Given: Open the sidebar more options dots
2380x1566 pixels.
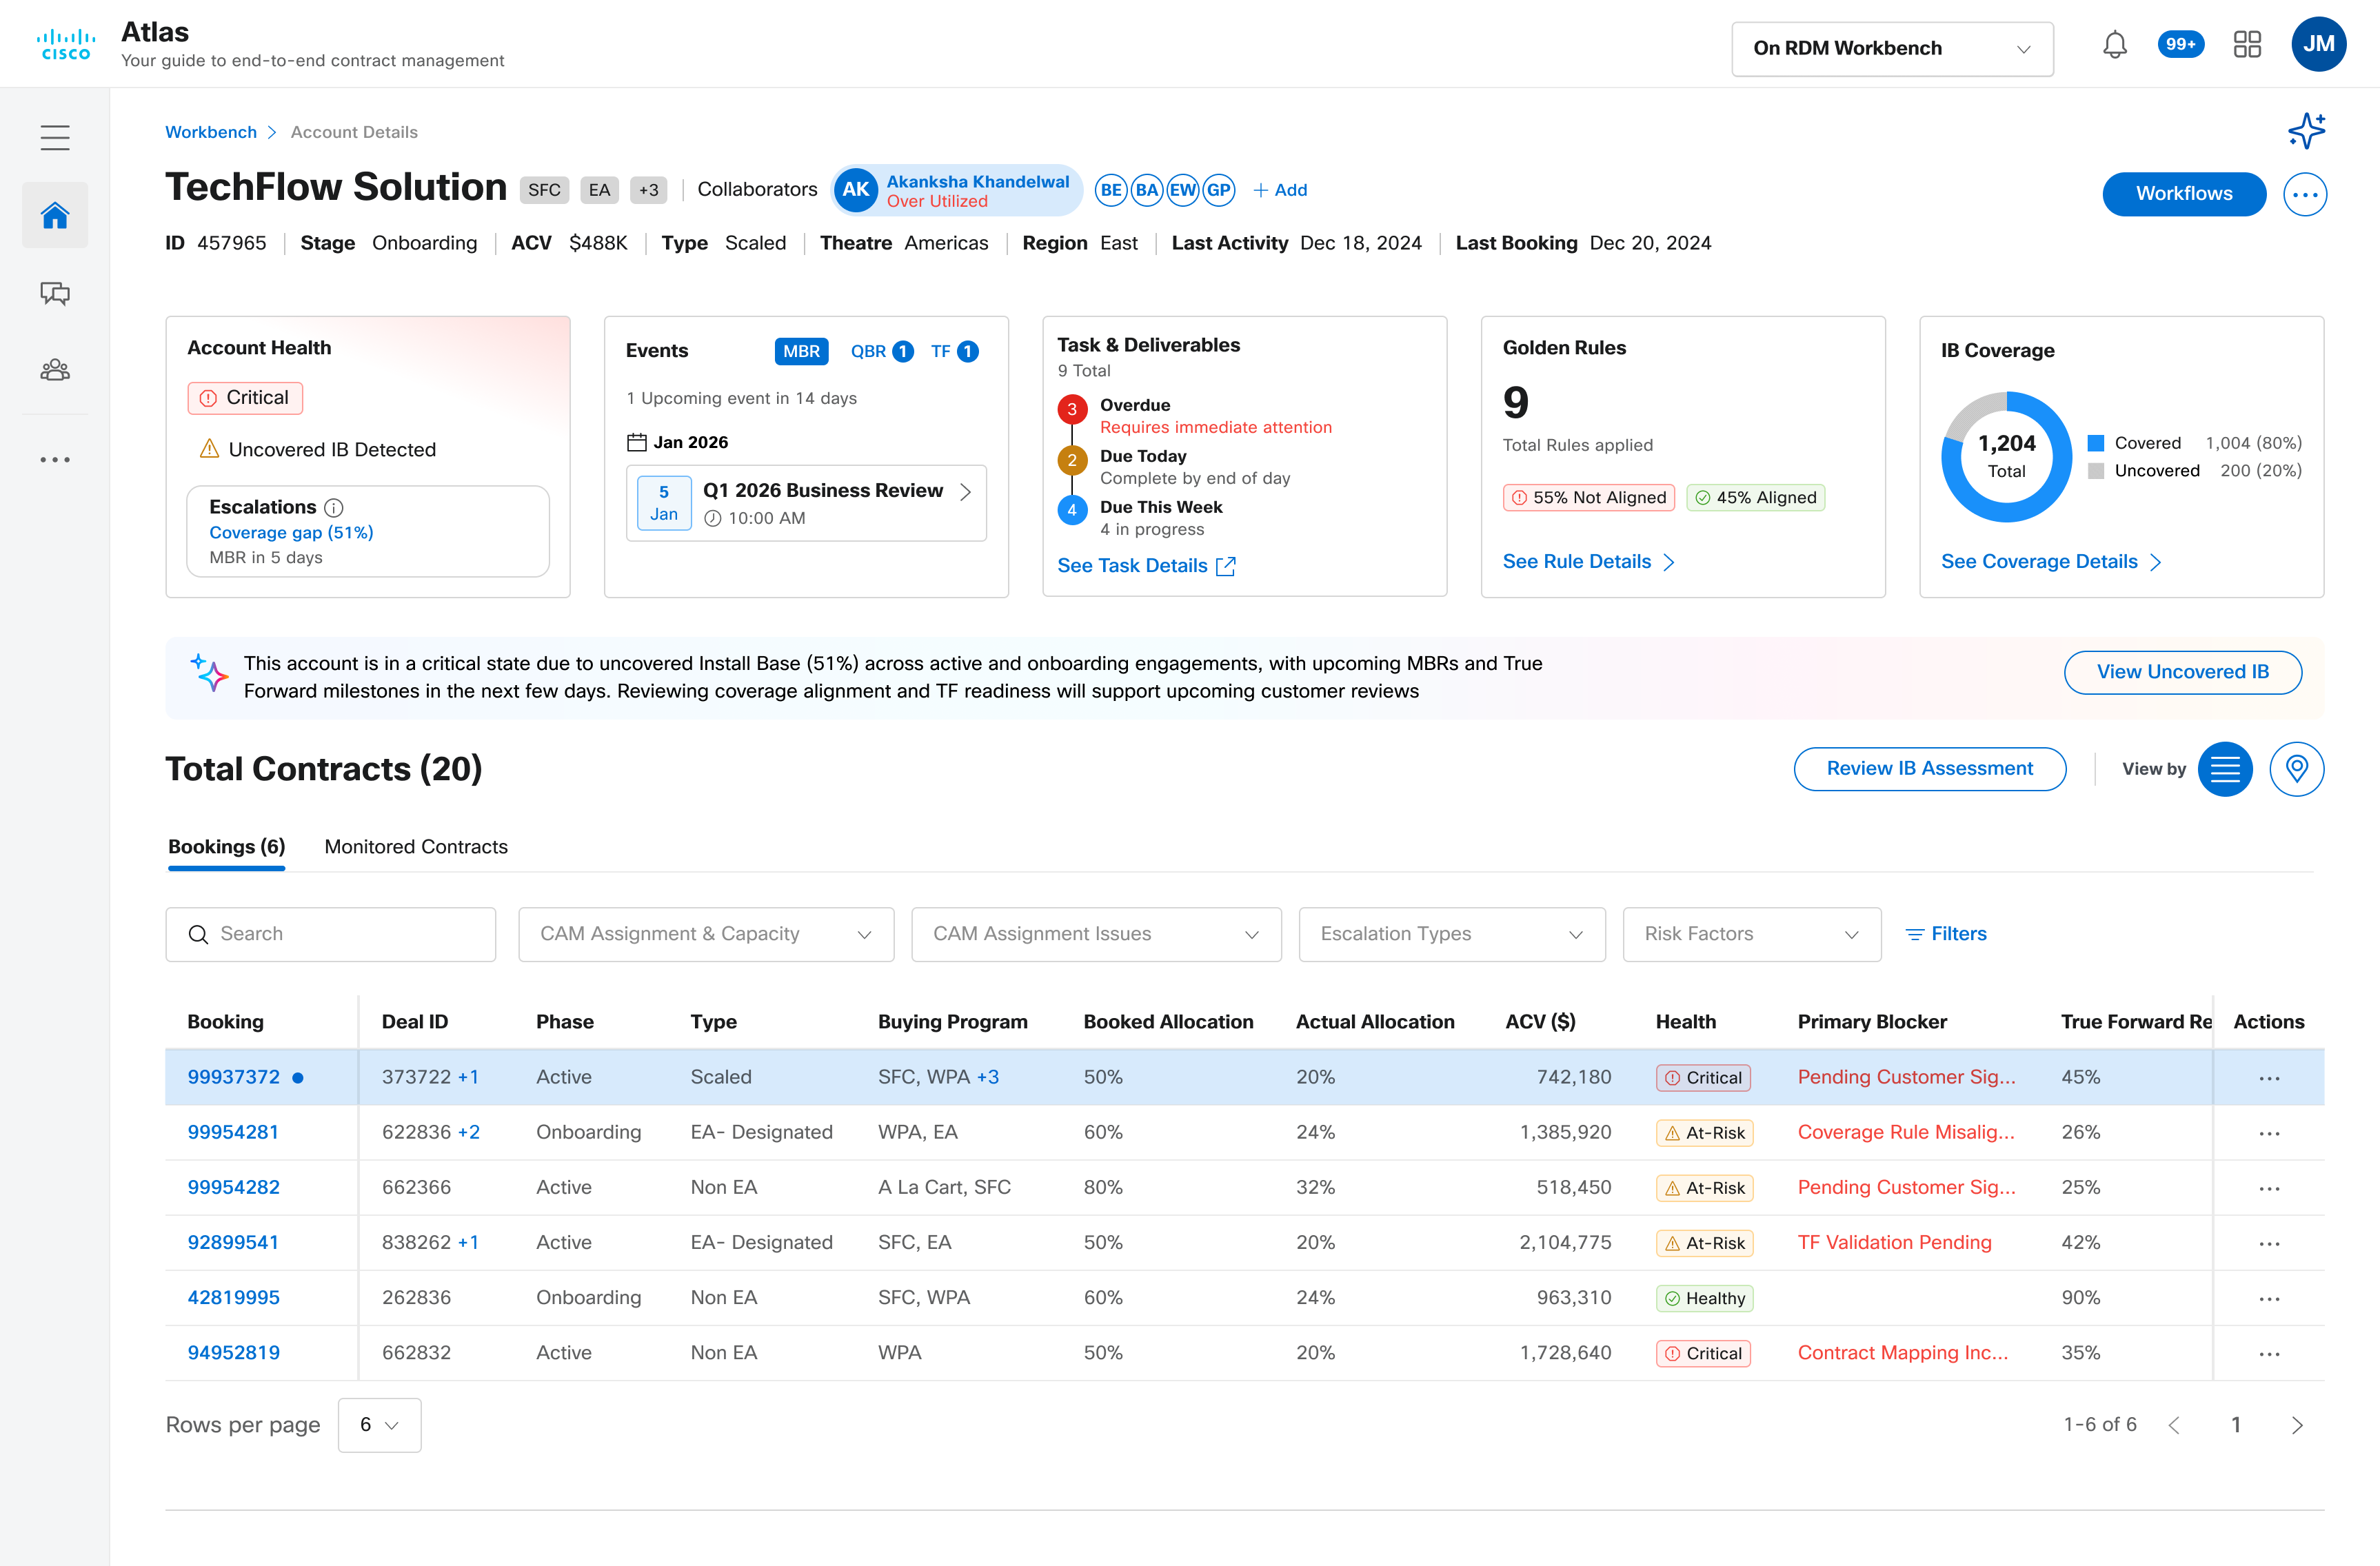Looking at the screenshot, I should (x=55, y=460).
